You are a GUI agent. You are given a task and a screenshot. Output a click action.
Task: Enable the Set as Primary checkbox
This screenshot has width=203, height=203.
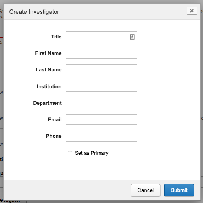[70, 153]
